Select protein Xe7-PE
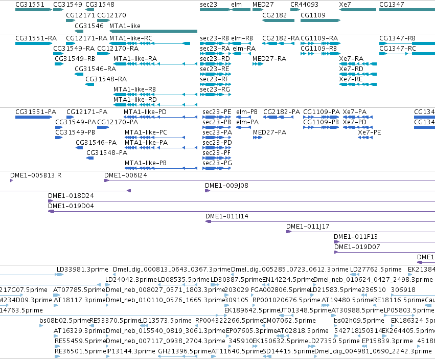 [365, 138]
